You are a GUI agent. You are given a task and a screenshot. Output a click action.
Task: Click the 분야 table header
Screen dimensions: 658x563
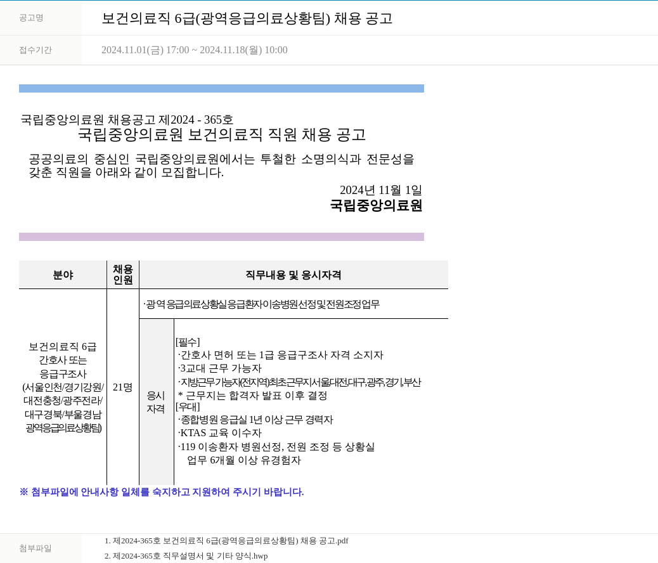[x=63, y=275]
